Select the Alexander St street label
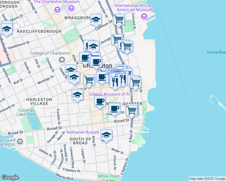Image resolution: width=226 pixels, height=181 pixels. pyautogui.click(x=103, y=9)
